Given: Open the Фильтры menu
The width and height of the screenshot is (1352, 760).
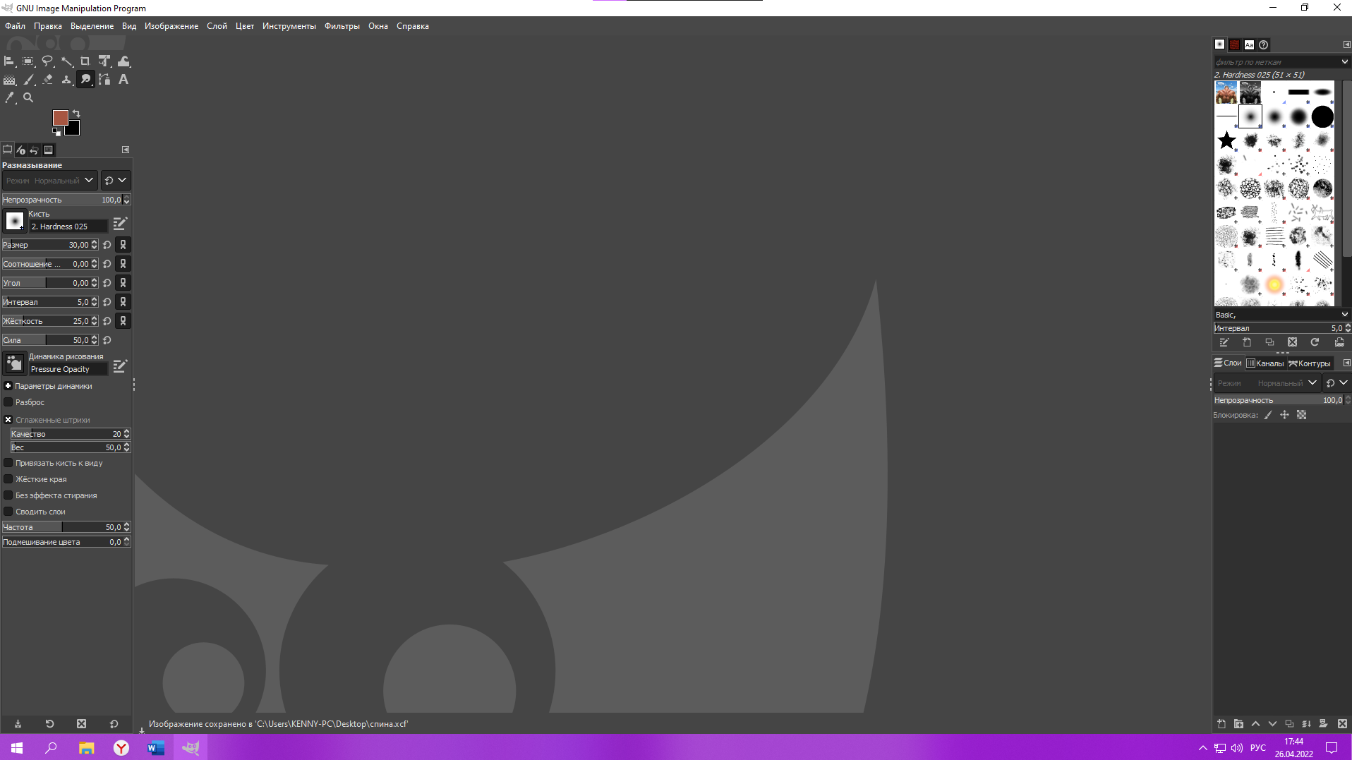Looking at the screenshot, I should point(342,26).
